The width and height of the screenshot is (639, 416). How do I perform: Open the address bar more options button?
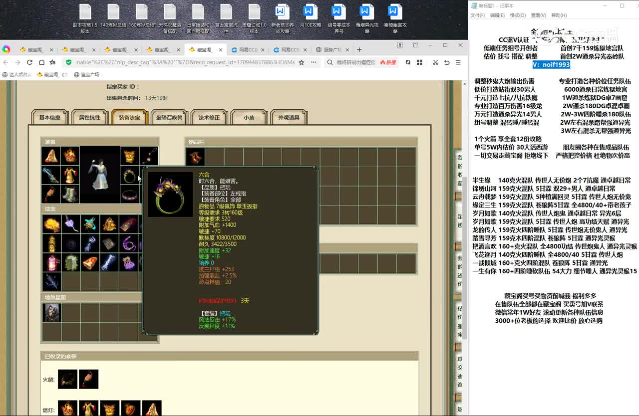pos(314,62)
